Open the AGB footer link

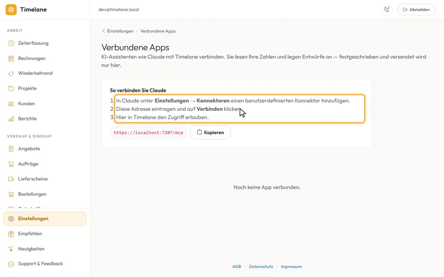point(237,266)
